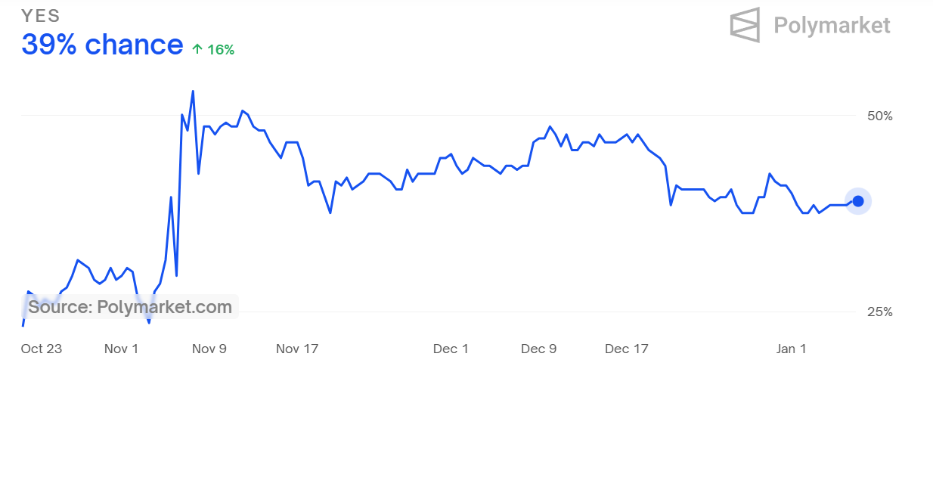Select the Nov 1 axis label
Image resolution: width=933 pixels, height=490 pixels.
tap(121, 349)
